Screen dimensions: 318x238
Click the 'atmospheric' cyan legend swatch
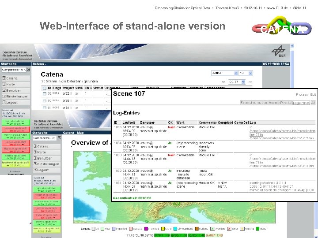pos(175,229)
